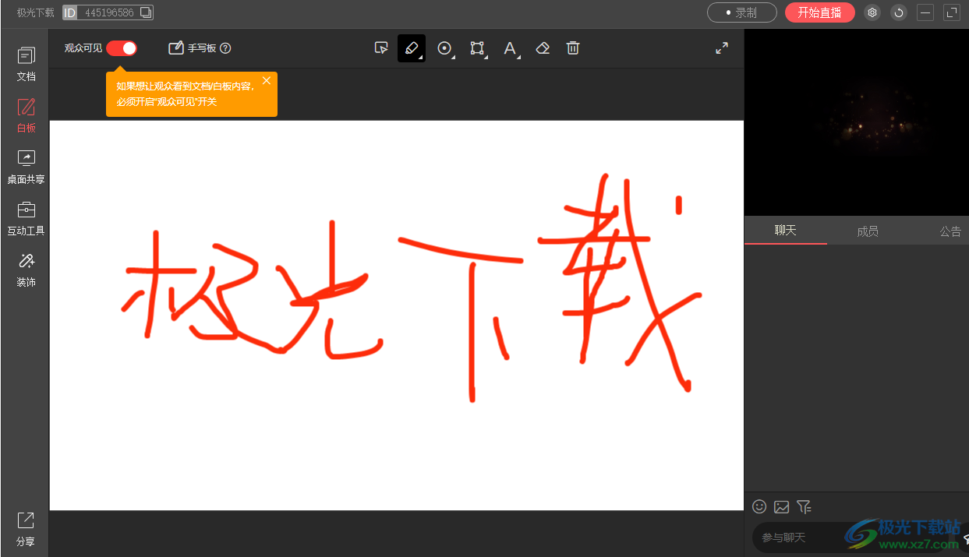This screenshot has height=557, width=969.
Task: Open text tool style options
Action: point(517,56)
